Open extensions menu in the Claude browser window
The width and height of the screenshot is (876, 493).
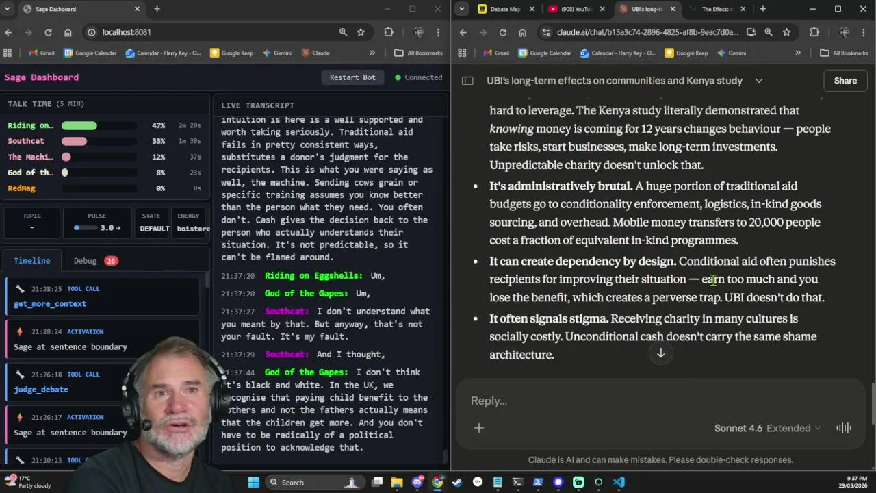click(814, 32)
